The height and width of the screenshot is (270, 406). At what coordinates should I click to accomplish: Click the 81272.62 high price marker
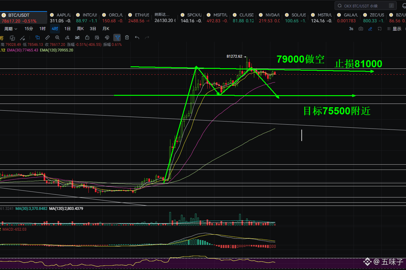pyautogui.click(x=237, y=56)
